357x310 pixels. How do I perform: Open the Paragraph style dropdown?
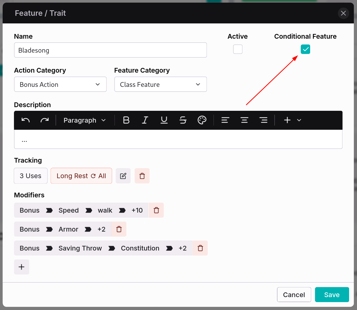[85, 120]
